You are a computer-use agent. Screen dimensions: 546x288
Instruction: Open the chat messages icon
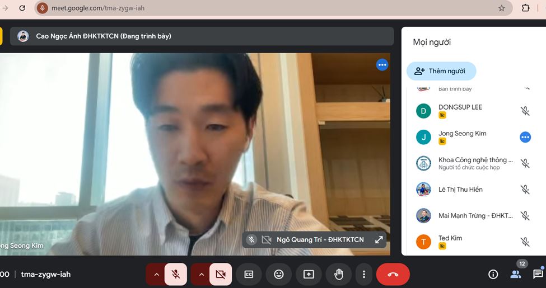pyautogui.click(x=538, y=274)
